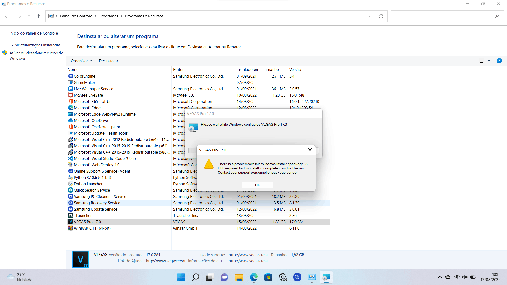Open the view options dropdown arrow
The image size is (507, 285).
(489, 61)
